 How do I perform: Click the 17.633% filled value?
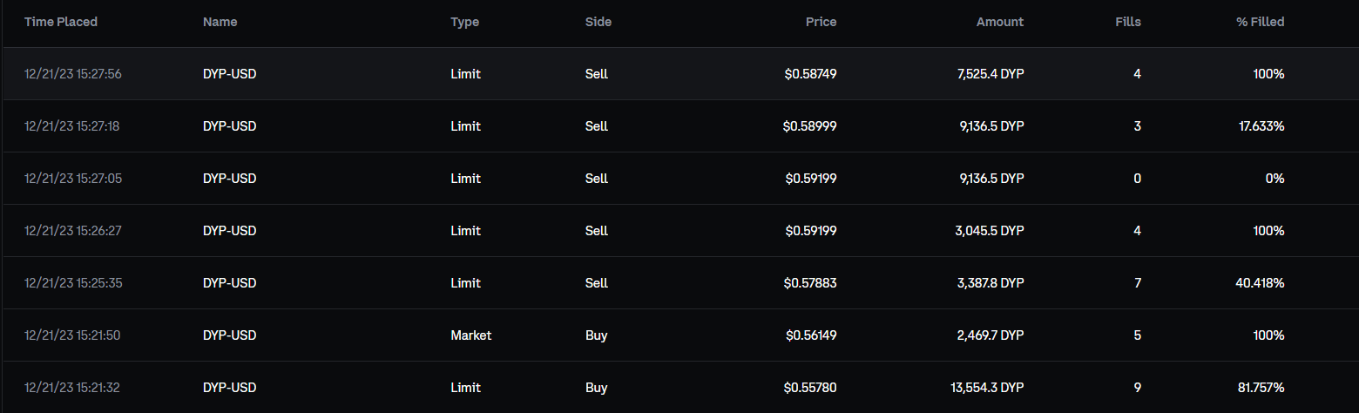1261,126
